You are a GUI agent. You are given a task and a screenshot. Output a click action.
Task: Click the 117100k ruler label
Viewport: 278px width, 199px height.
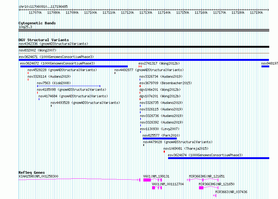[91, 12]
